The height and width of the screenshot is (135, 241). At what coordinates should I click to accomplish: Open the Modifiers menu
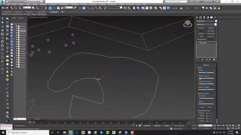click(x=43, y=4)
